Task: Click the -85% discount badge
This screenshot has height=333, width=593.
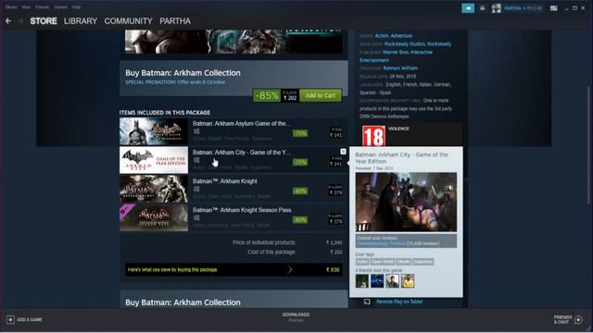Action: (x=267, y=95)
